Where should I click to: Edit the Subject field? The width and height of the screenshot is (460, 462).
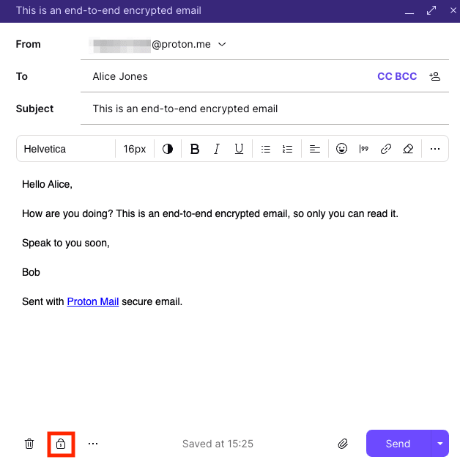point(265,109)
